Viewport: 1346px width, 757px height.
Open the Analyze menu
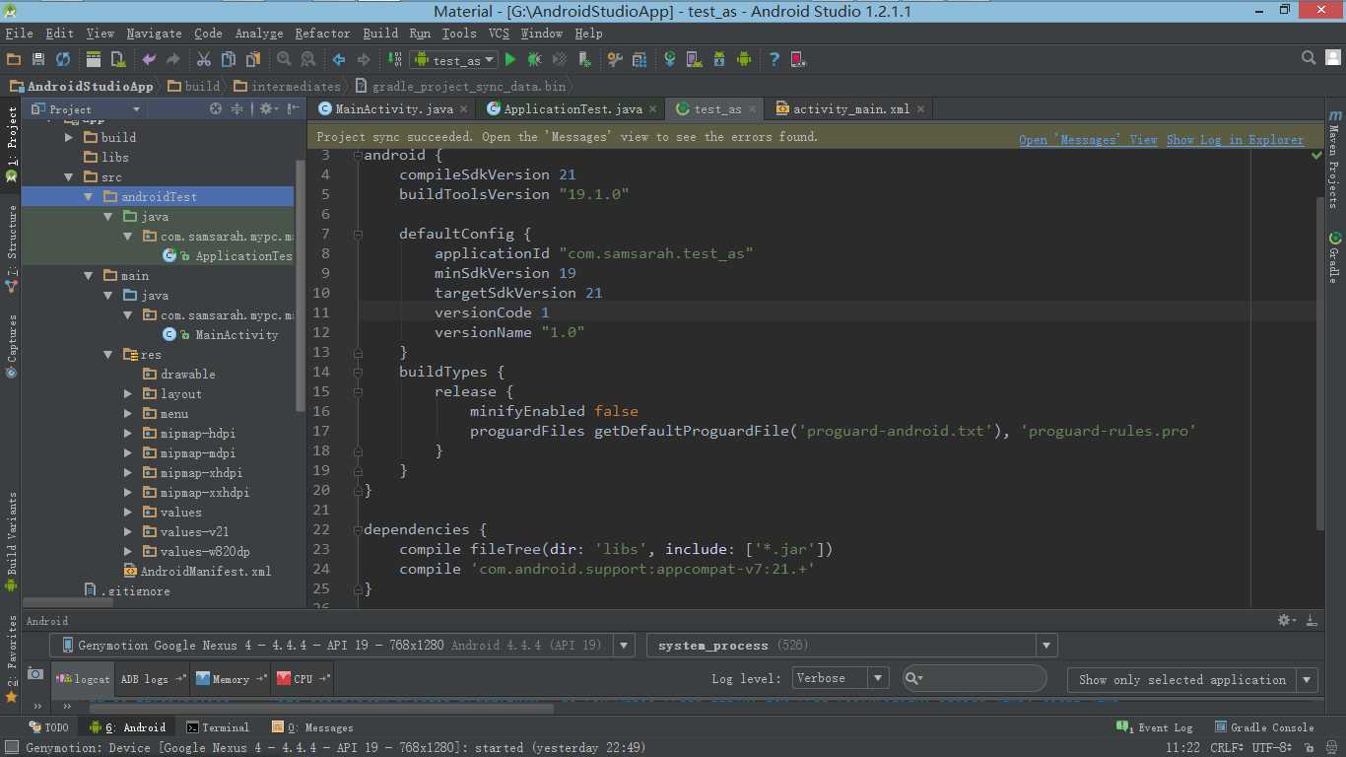259,33
